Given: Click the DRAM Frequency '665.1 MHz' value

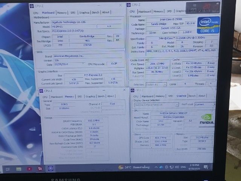Looking at the screenshot, I should [94, 121].
